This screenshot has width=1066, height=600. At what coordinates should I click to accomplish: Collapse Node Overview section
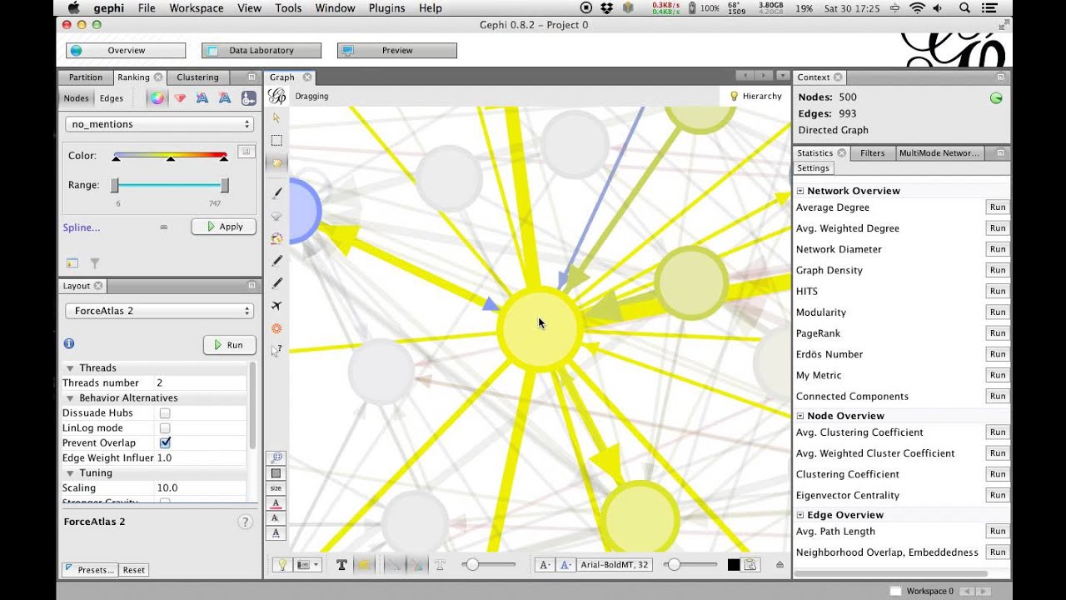point(800,416)
